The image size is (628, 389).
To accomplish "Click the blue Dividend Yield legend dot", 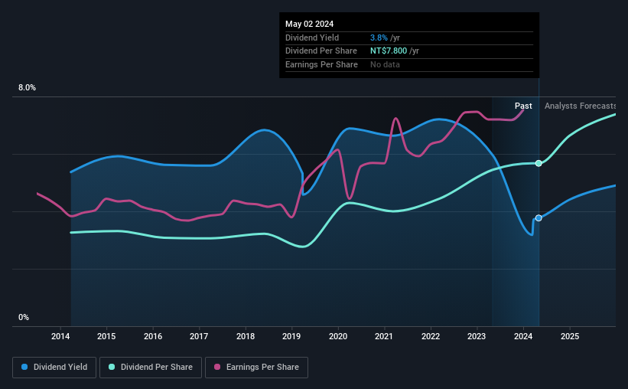I will coord(24,367).
